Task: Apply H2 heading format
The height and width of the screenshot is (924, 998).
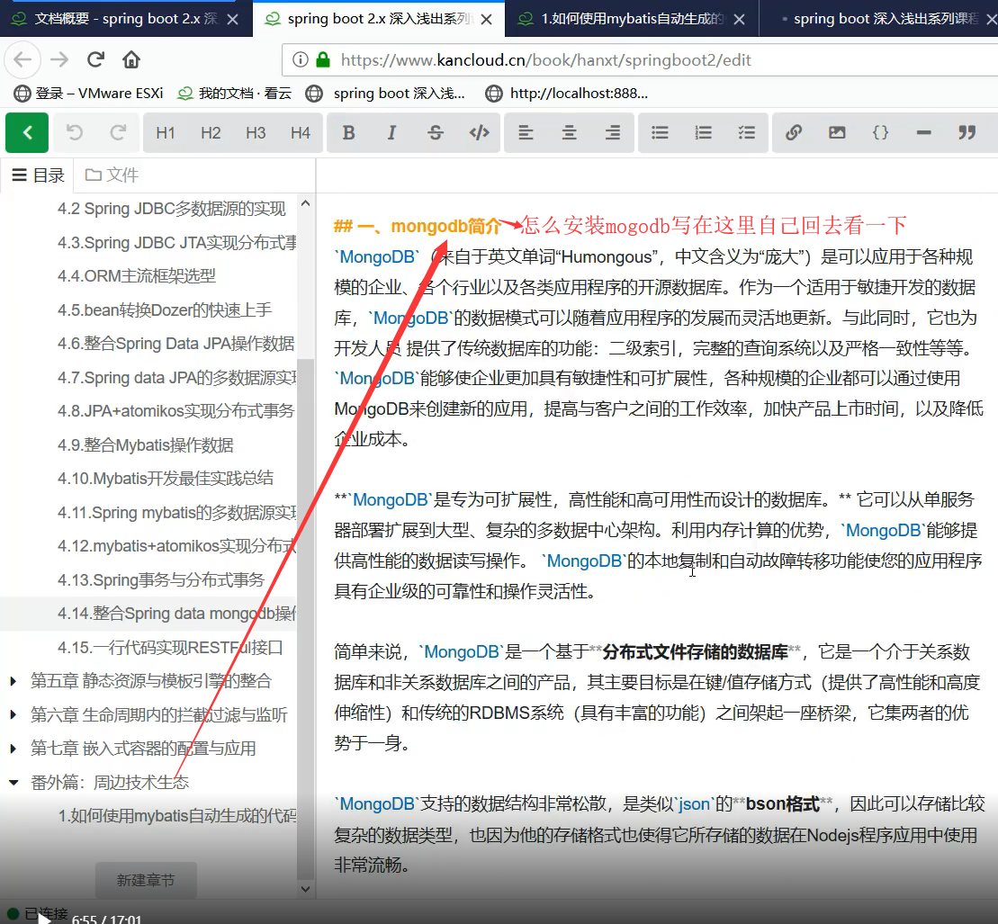Action: pyautogui.click(x=211, y=132)
